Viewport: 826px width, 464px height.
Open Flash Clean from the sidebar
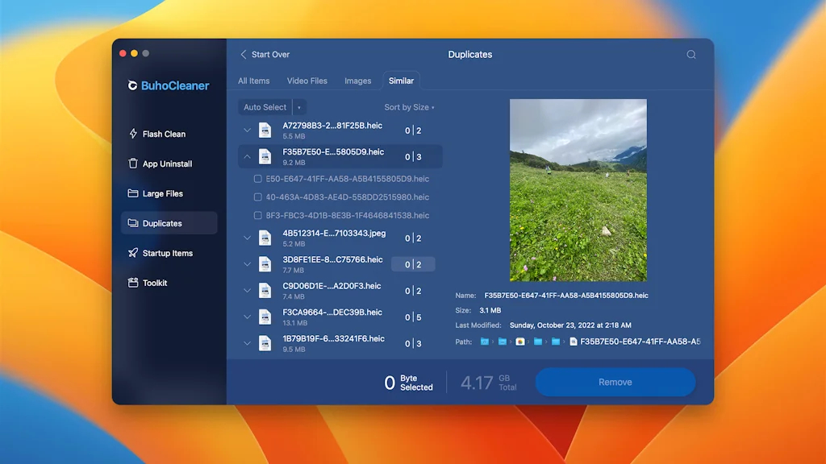[x=164, y=134]
